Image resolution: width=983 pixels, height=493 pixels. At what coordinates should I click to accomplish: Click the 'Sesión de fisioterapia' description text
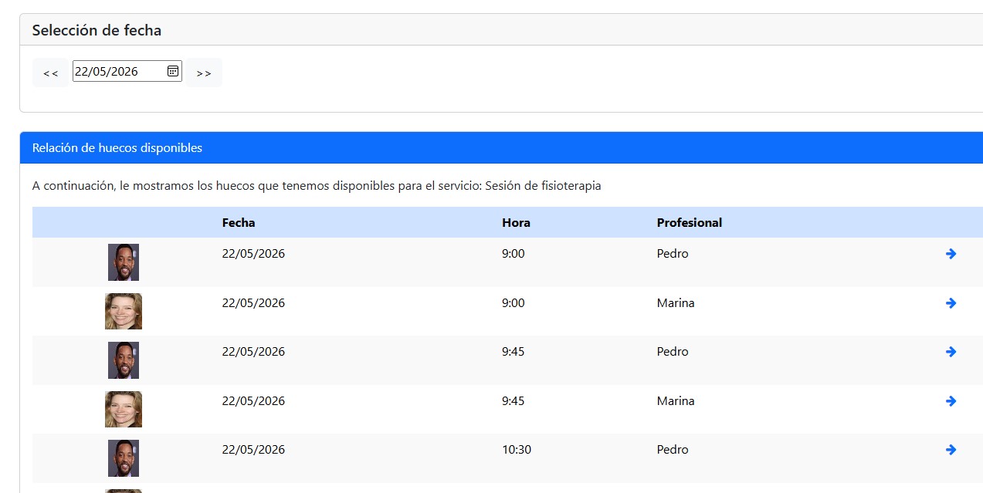(543, 186)
